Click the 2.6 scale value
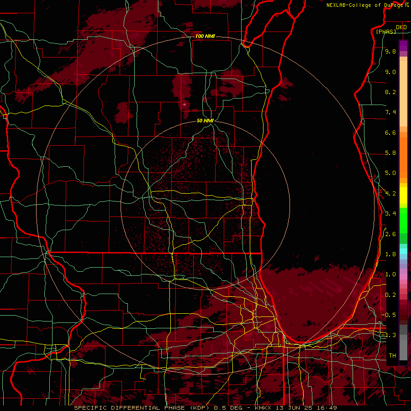This screenshot has height=411, width=411. (x=390, y=234)
